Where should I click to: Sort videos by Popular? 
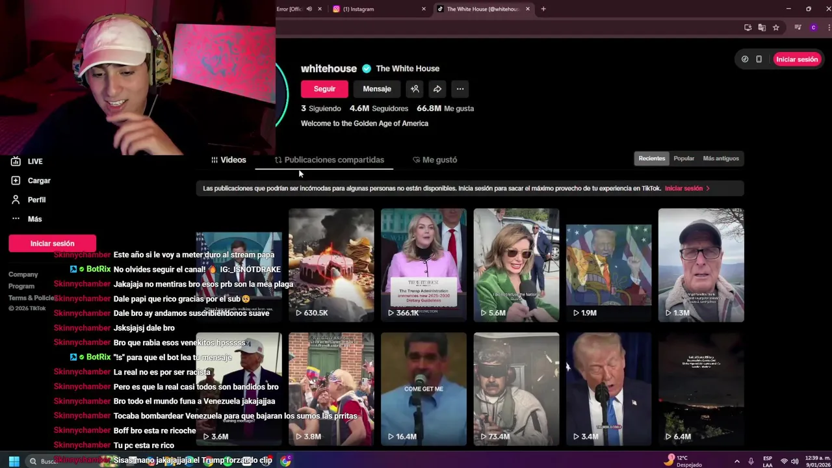point(684,159)
